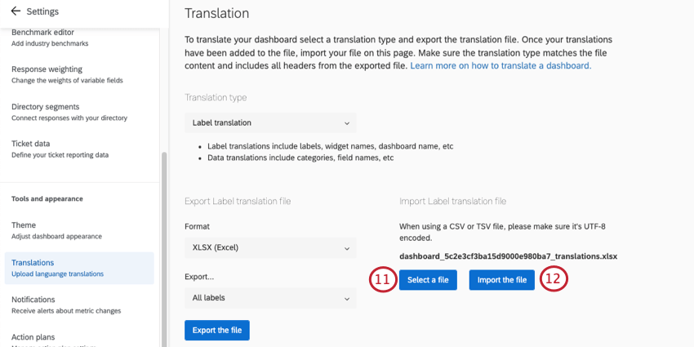
Task: Click the sidebar vertical scrollbar
Action: pos(163,245)
